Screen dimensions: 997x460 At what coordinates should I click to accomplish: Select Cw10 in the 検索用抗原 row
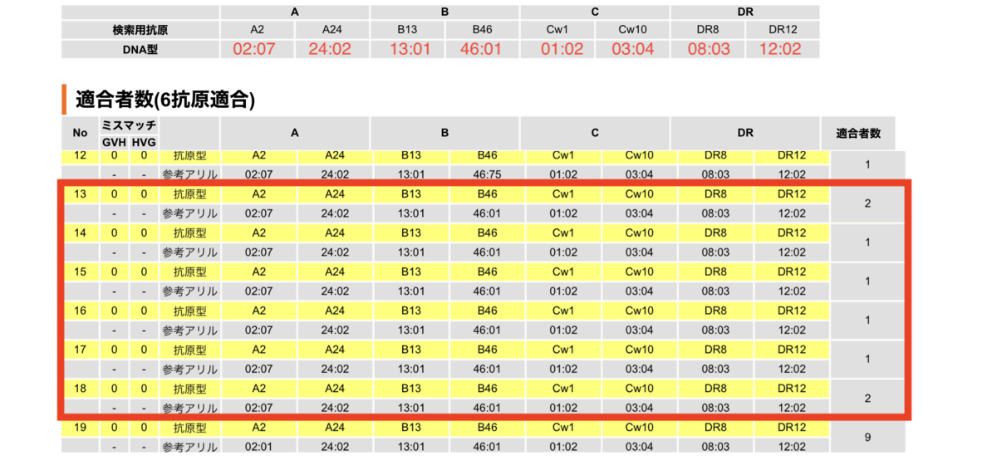coord(633,30)
